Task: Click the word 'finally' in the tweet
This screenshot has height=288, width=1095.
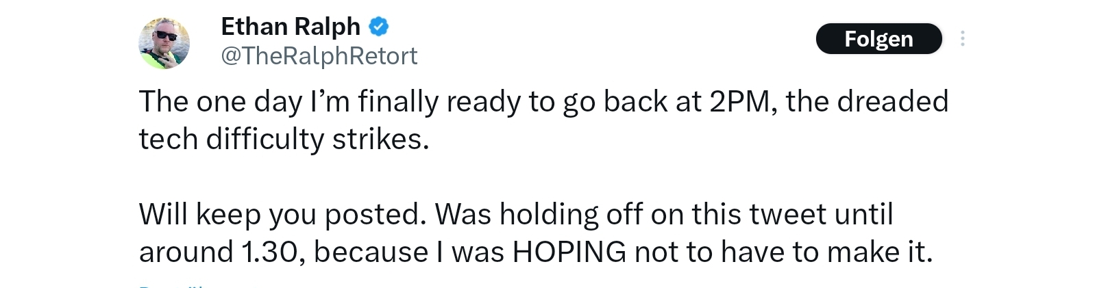Action: 397,101
